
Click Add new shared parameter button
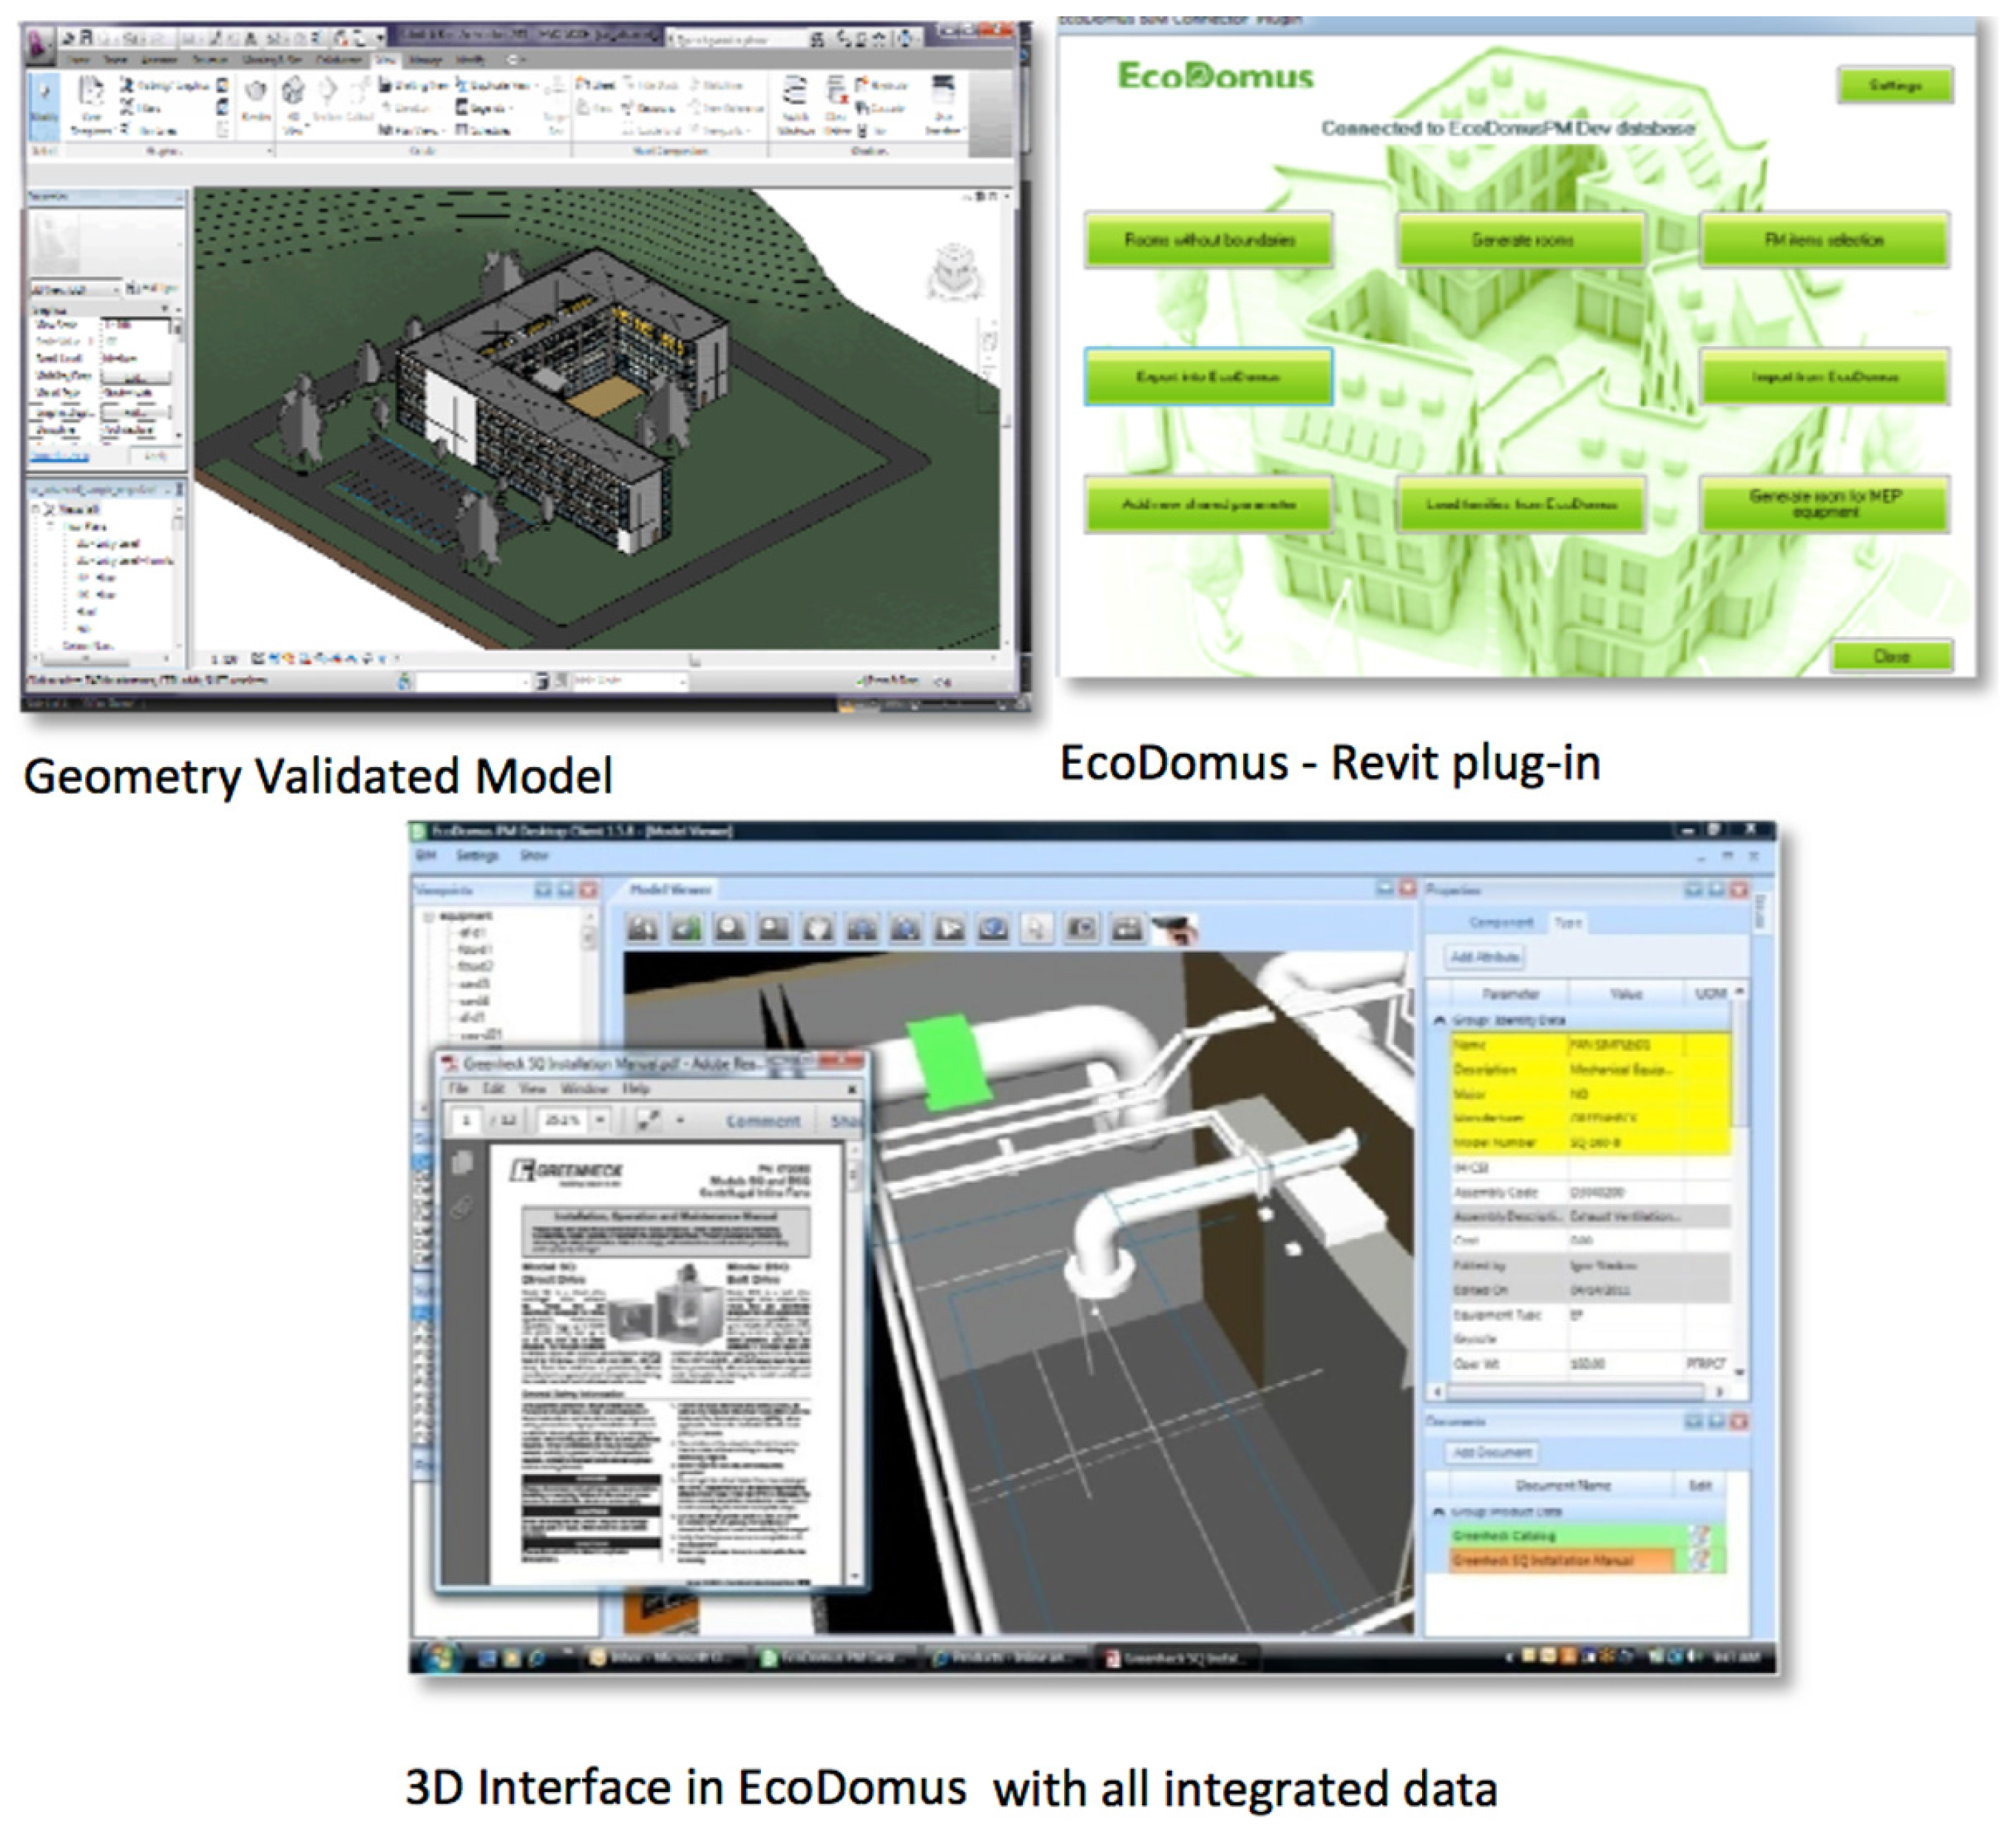1208,504
